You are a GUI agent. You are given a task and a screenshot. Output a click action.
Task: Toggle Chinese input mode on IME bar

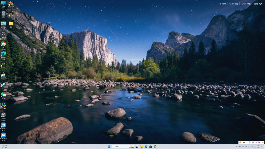244,142
